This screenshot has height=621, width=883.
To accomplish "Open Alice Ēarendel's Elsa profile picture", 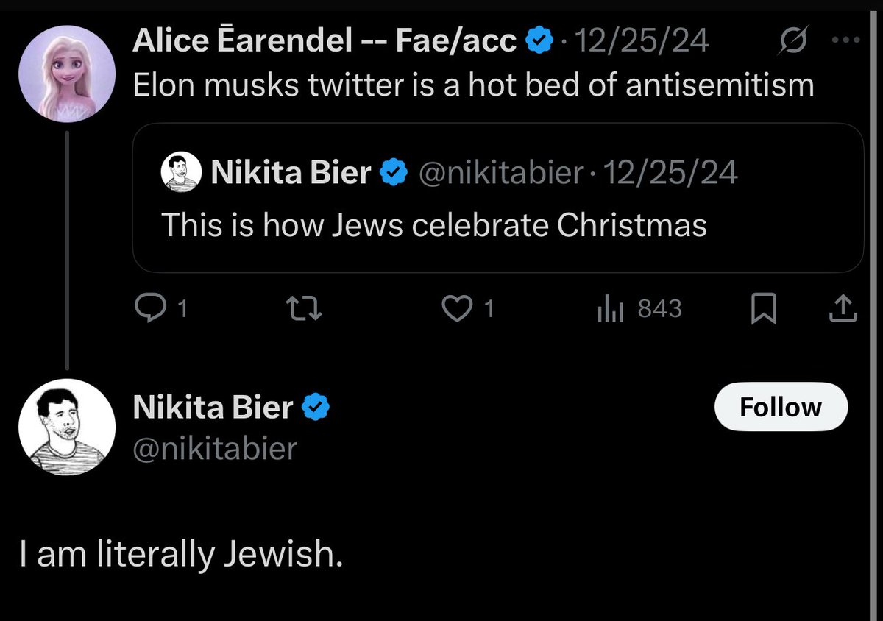I will [68, 76].
